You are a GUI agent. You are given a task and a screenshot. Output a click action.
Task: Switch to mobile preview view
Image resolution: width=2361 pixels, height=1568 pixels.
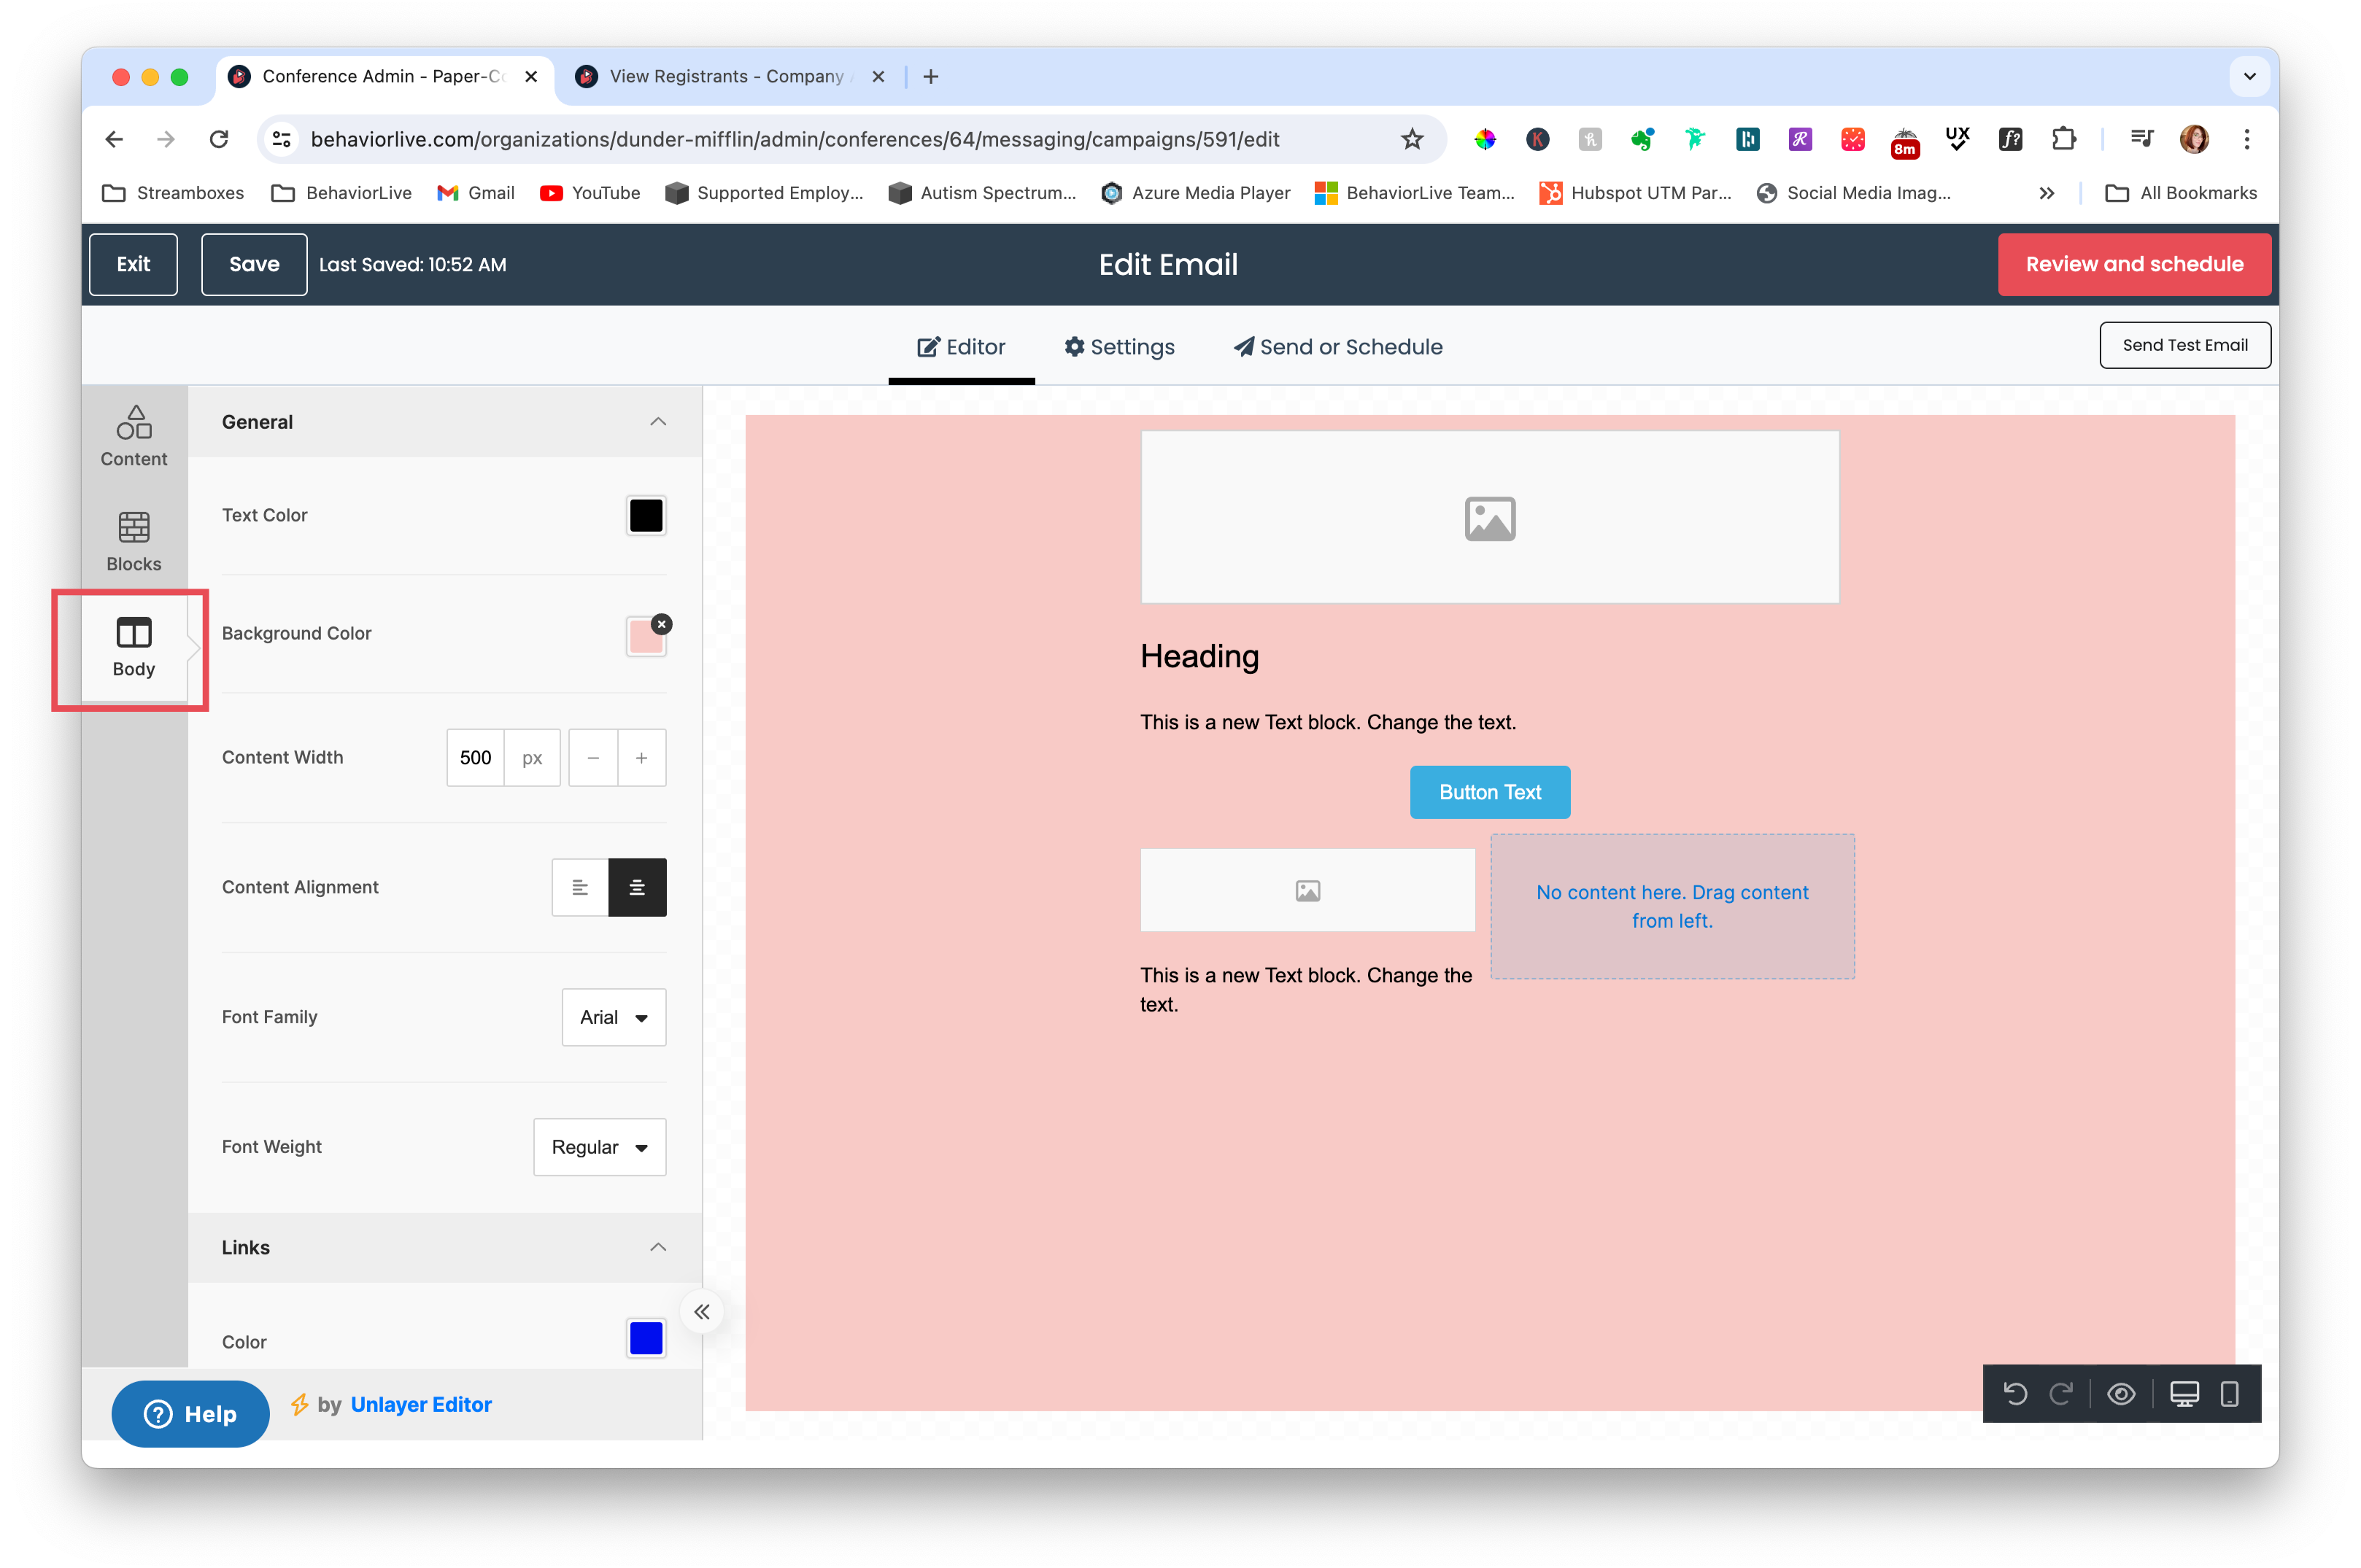coord(2229,1393)
